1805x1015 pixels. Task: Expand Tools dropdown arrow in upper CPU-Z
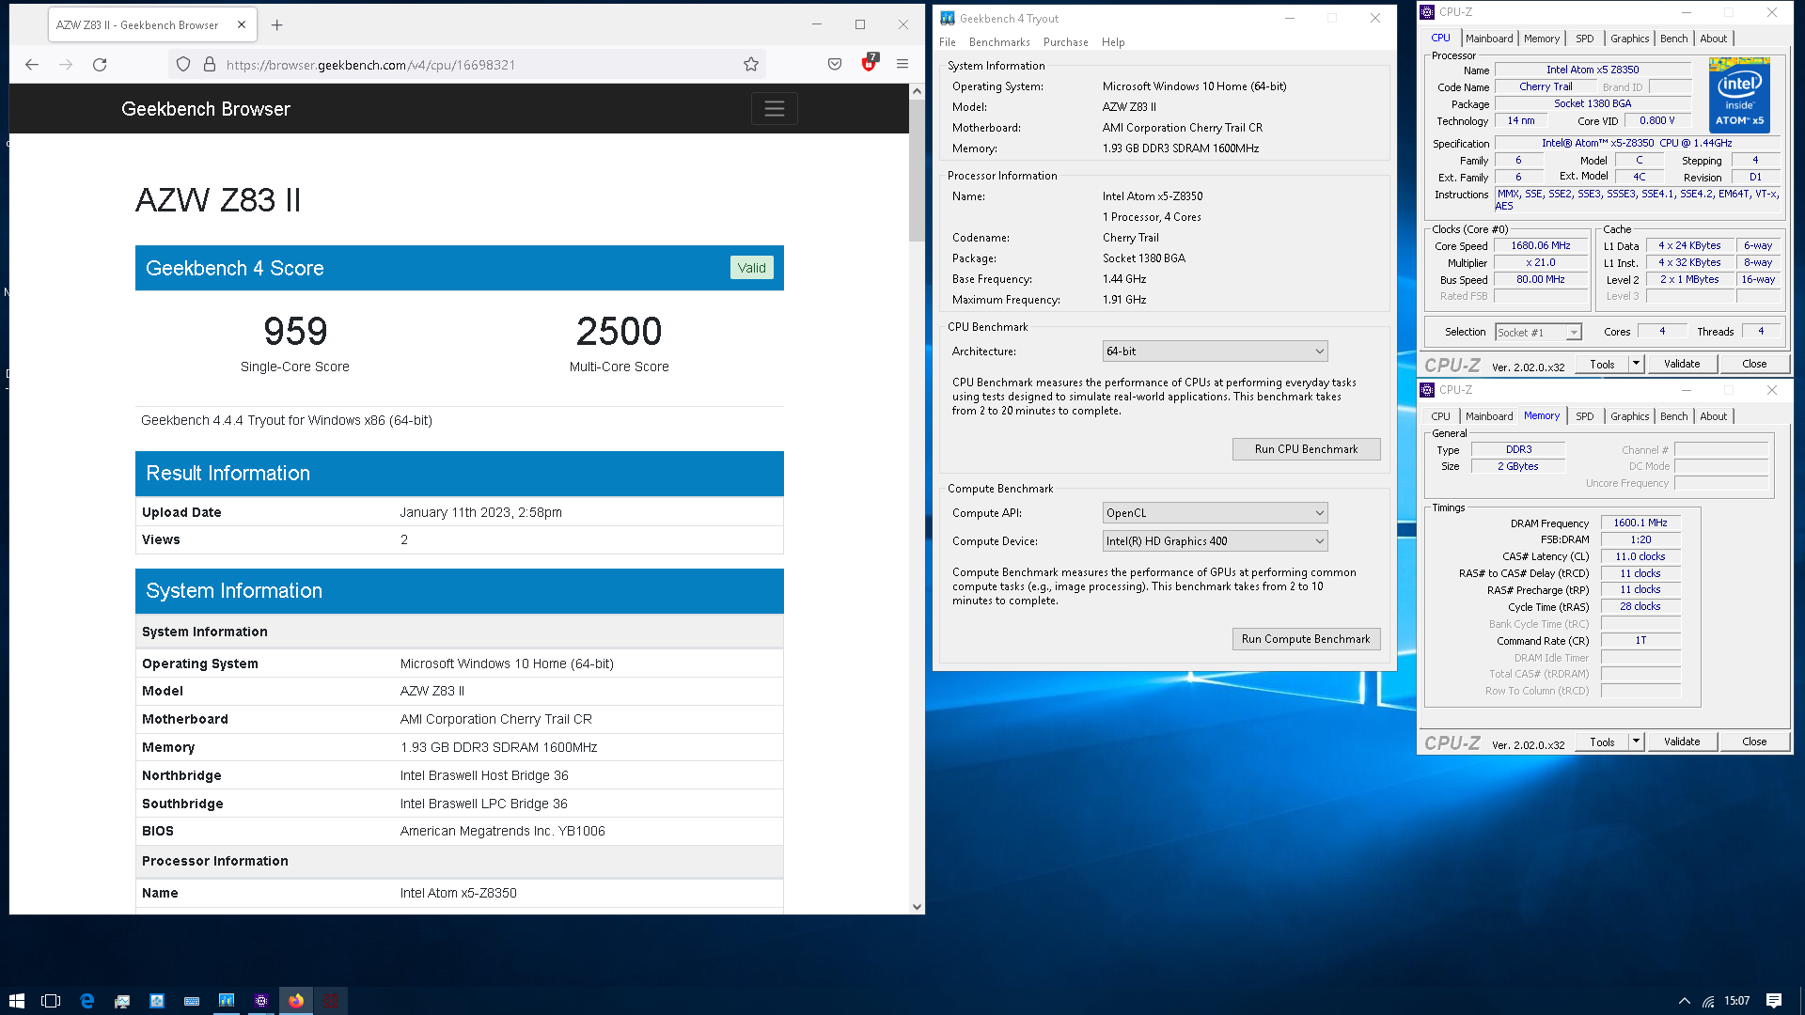1636,364
